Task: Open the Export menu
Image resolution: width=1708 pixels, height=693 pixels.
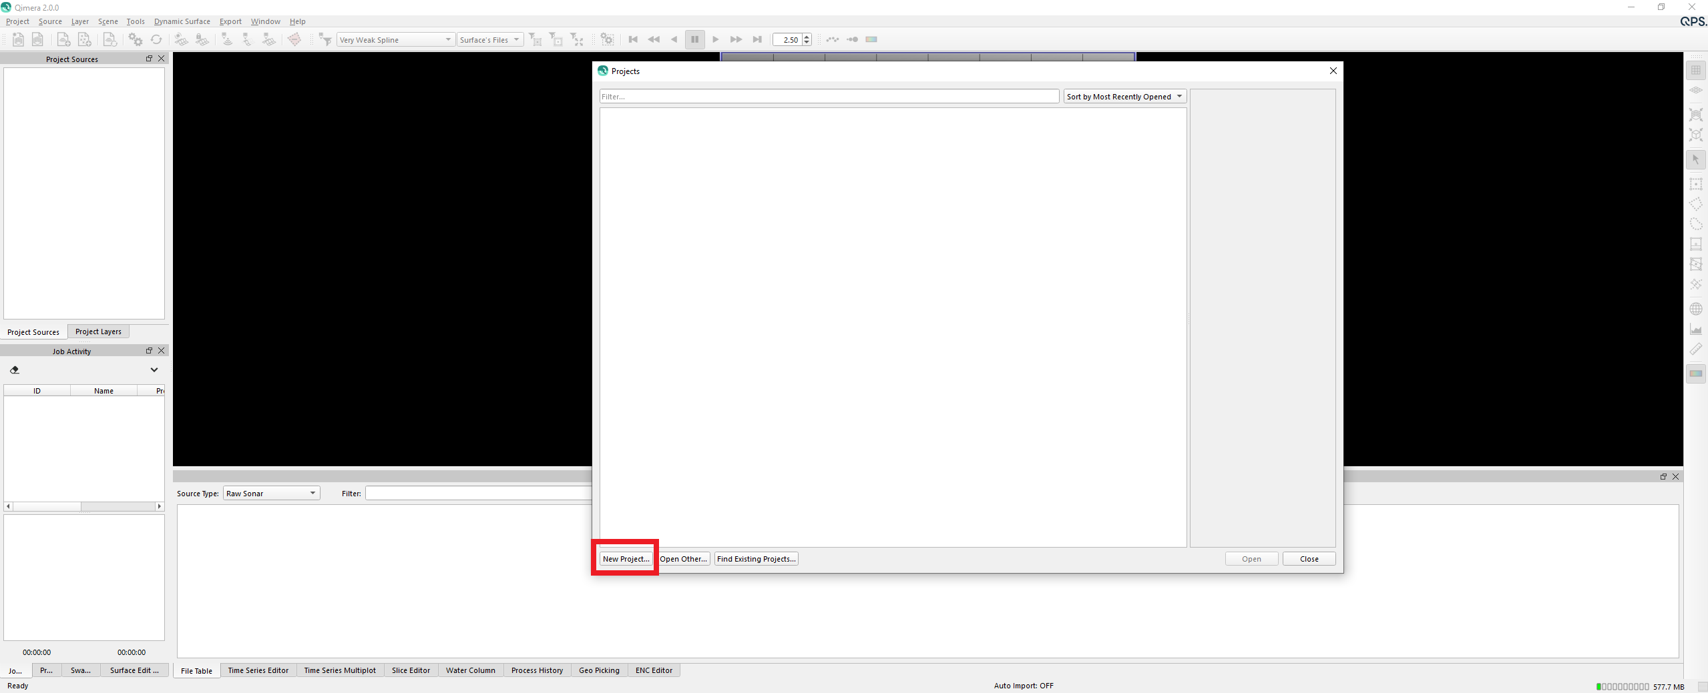Action: (230, 21)
